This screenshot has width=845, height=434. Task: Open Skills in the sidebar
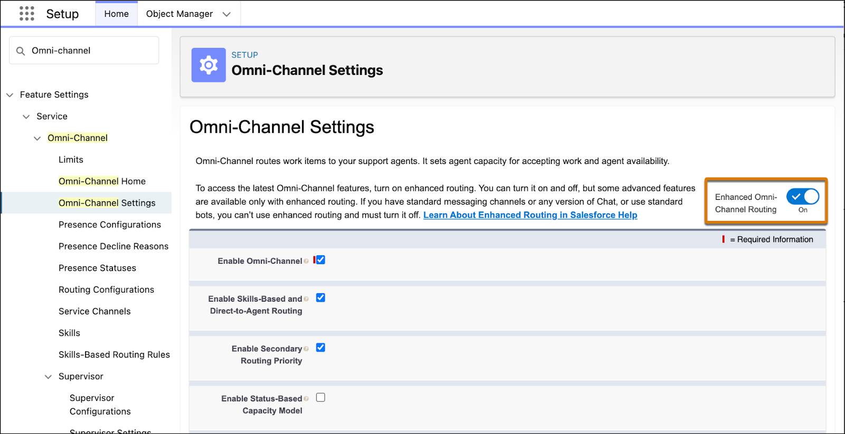69,333
